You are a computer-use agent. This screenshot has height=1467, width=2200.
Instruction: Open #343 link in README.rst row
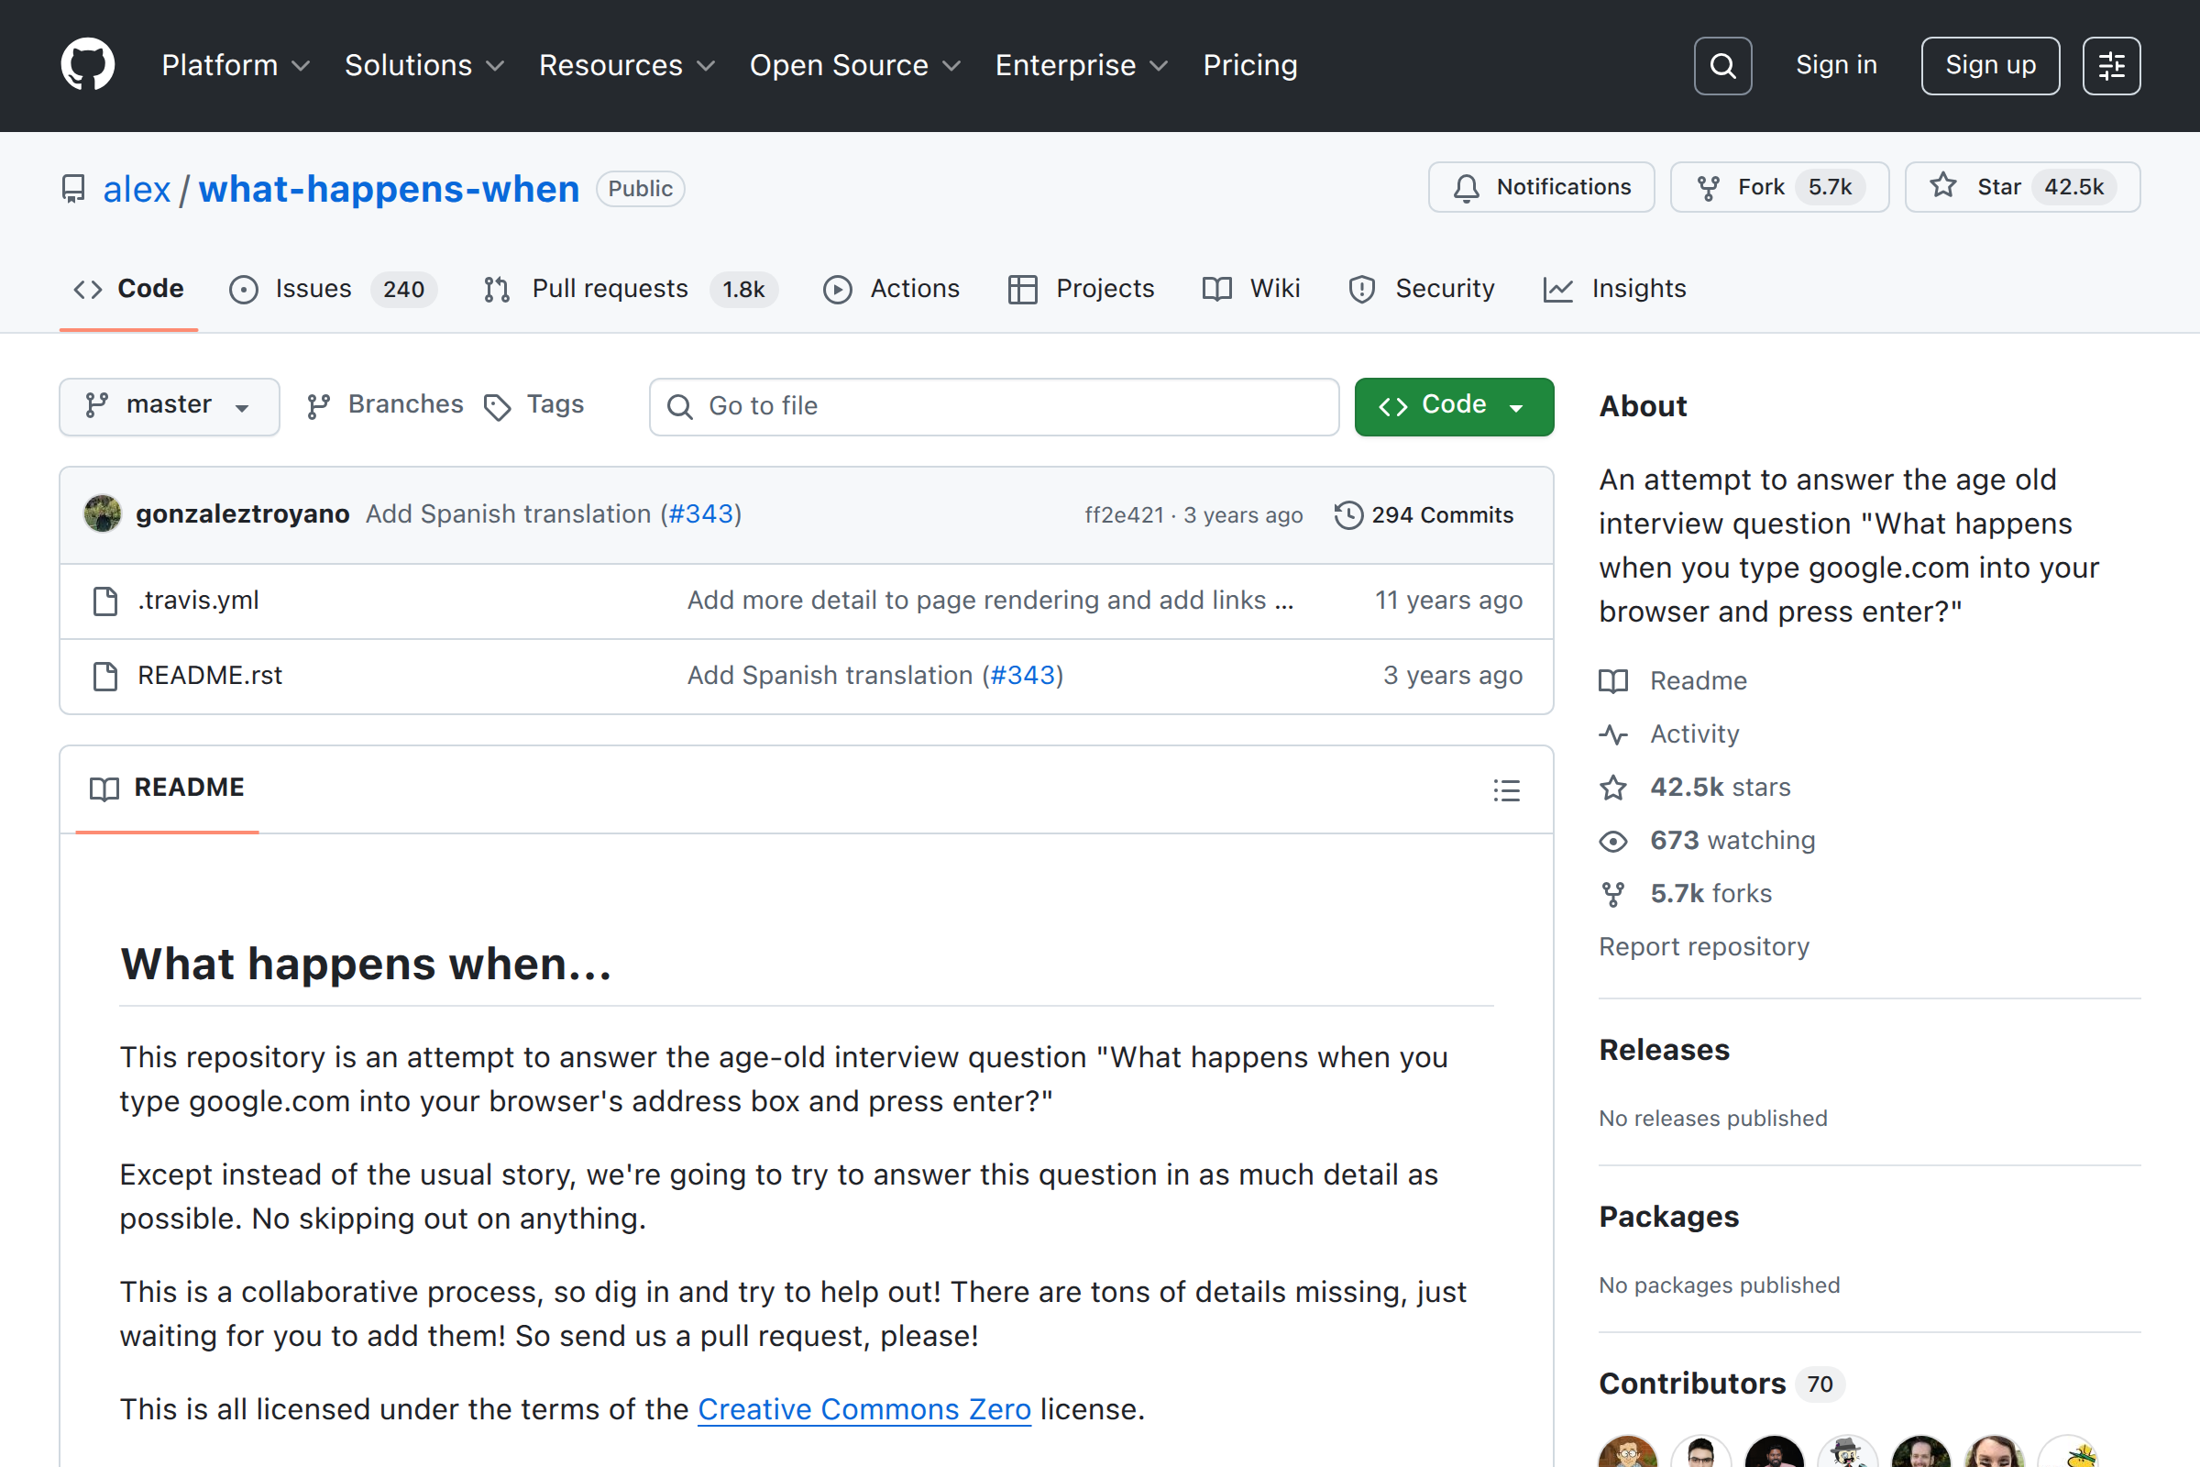[x=1022, y=676]
